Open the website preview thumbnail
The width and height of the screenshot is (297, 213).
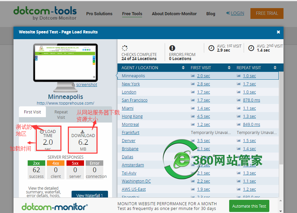65,62
